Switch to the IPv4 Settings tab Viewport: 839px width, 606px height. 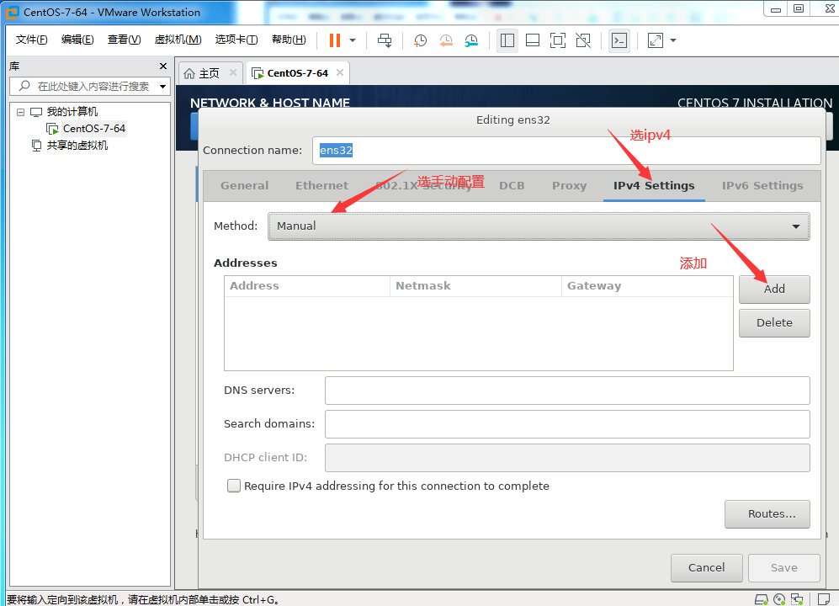point(654,186)
